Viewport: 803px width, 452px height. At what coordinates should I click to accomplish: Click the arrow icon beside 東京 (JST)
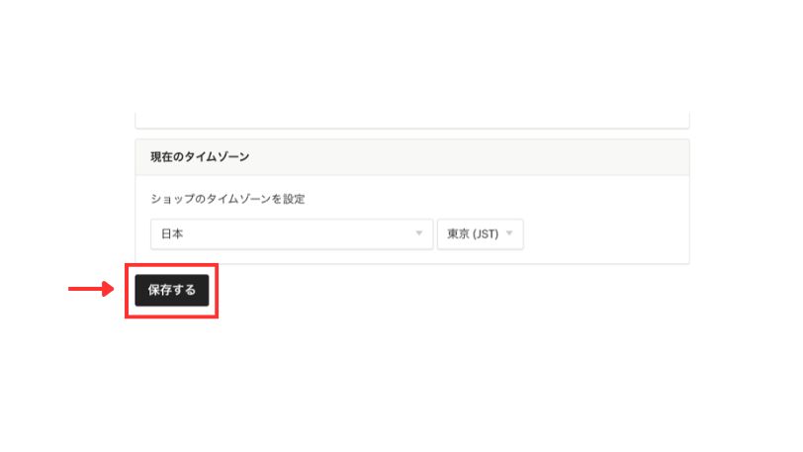[509, 233]
